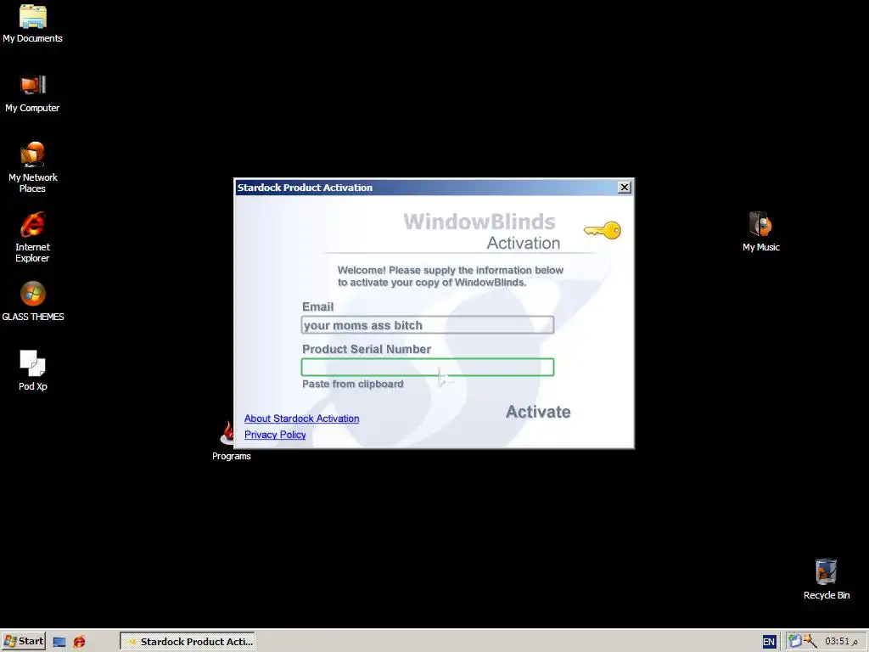Click the WindowBlinds heading text
The height and width of the screenshot is (652, 869).
(479, 222)
